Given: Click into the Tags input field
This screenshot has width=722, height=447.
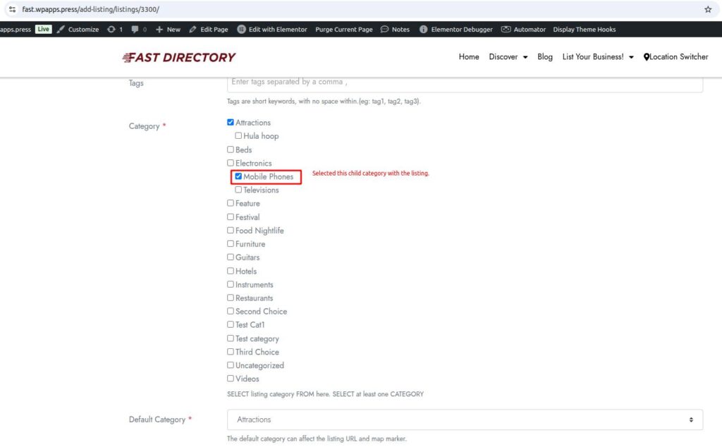Looking at the screenshot, I should (465, 82).
